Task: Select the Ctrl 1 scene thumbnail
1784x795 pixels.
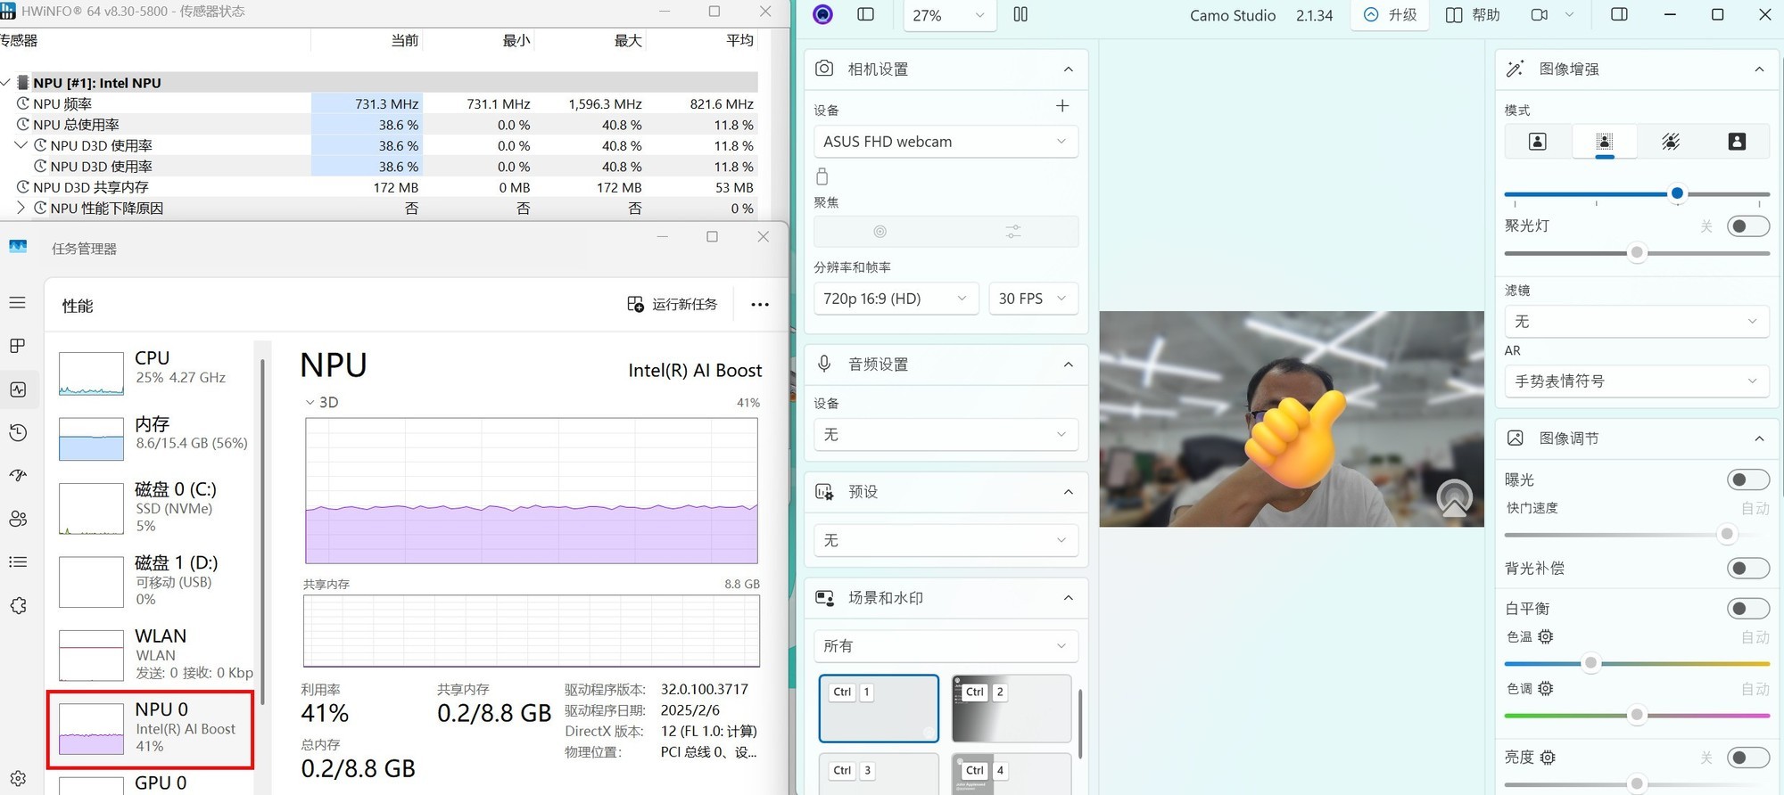Action: tap(879, 709)
